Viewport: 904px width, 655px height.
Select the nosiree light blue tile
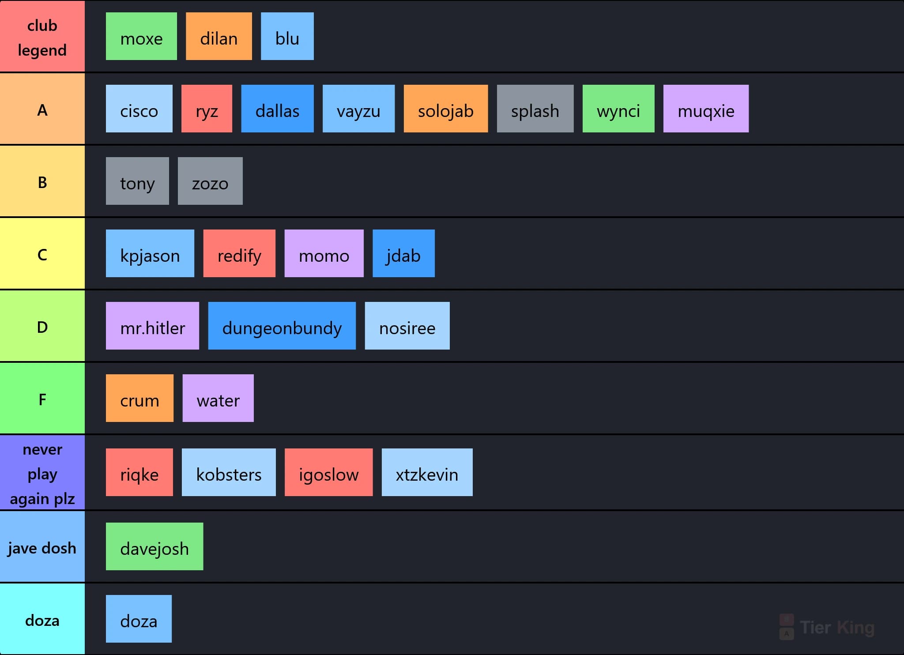(407, 326)
